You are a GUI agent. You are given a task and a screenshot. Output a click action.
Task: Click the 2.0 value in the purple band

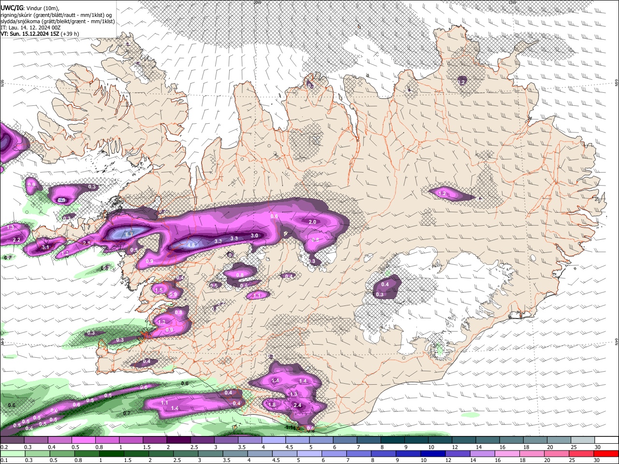(x=312, y=222)
